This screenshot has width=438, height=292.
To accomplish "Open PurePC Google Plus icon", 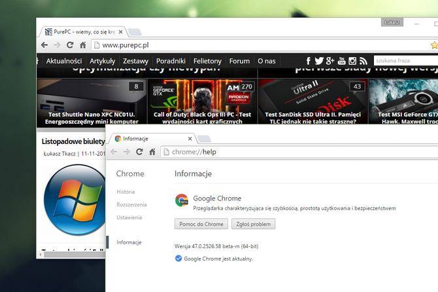I will coord(330,61).
